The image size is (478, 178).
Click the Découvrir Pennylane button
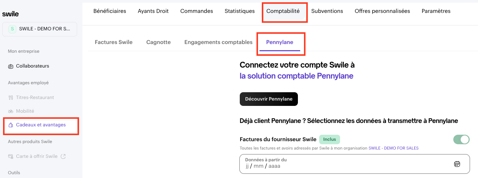click(269, 99)
